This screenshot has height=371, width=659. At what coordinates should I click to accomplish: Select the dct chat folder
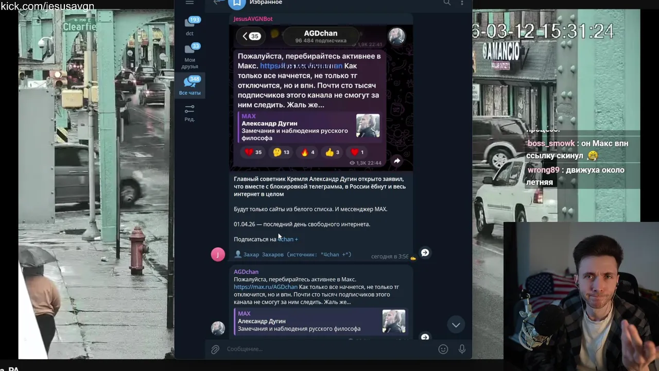tap(189, 26)
